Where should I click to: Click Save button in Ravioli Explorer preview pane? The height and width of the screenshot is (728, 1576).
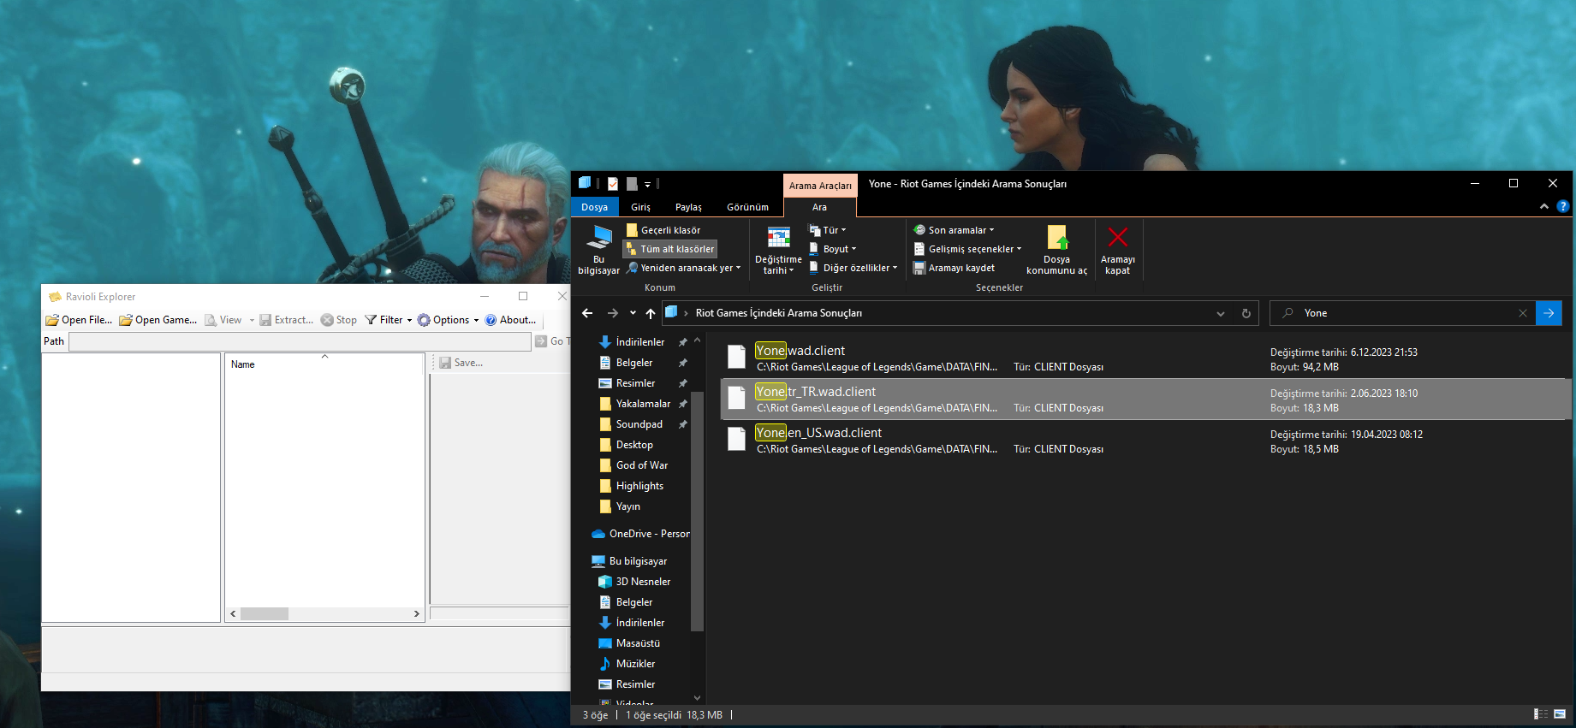[x=461, y=363]
